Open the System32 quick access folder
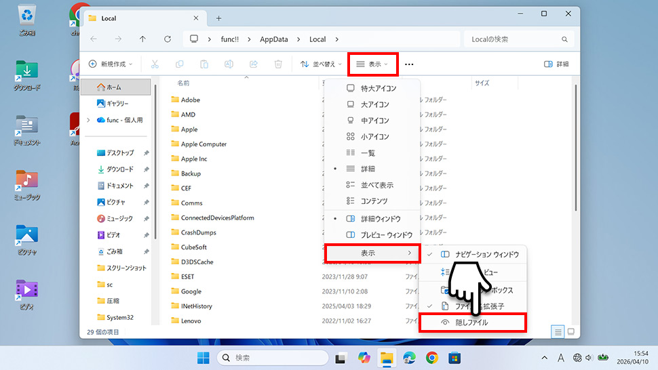The height and width of the screenshot is (370, 658). click(116, 317)
